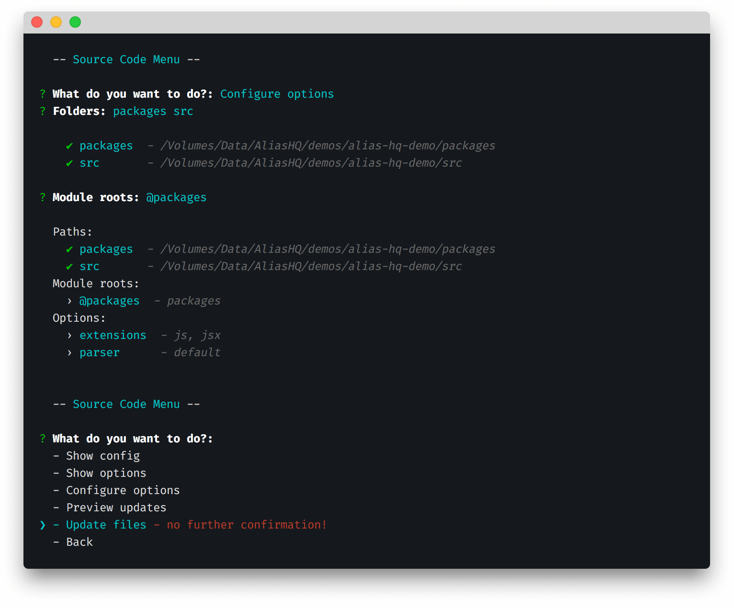Toggle the packages folder selection
734x608 pixels.
pos(106,146)
